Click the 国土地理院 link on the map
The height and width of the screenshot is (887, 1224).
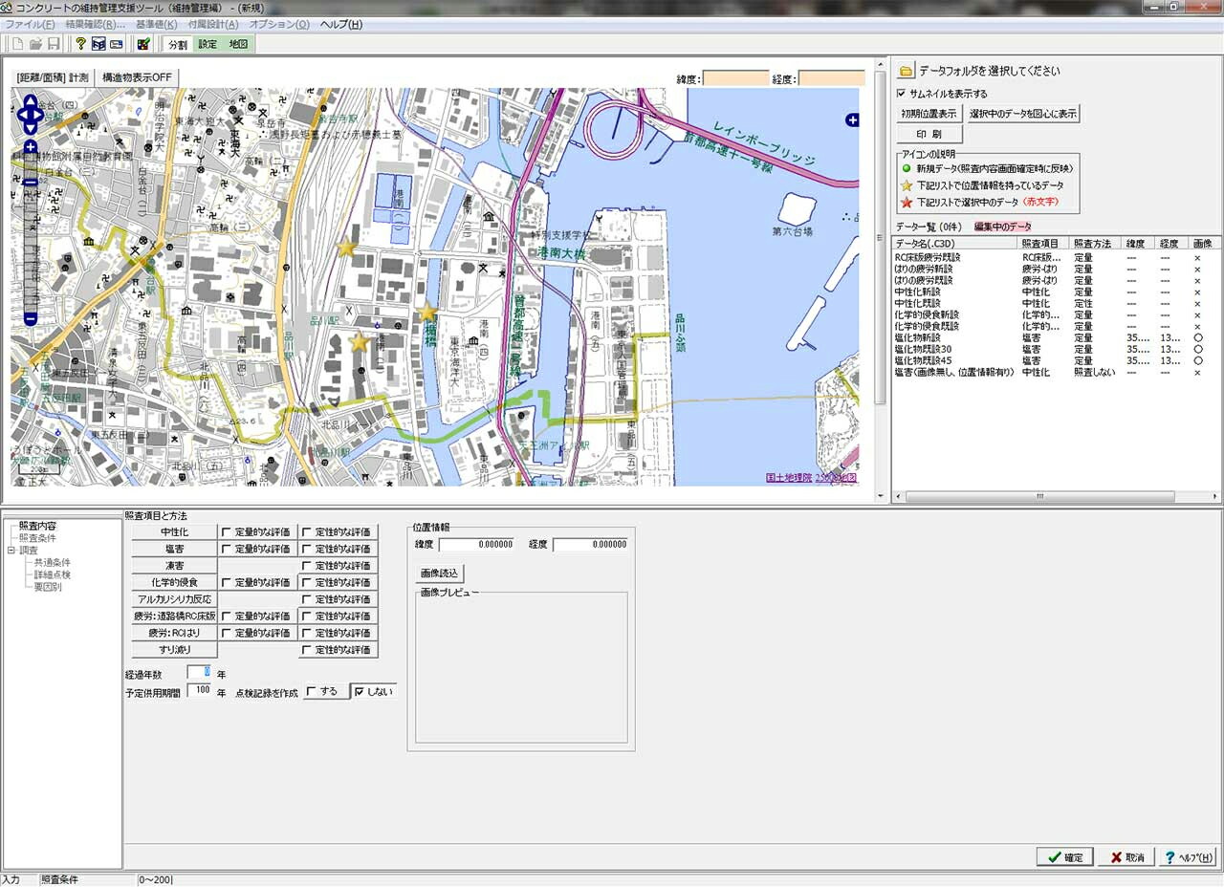coord(788,477)
